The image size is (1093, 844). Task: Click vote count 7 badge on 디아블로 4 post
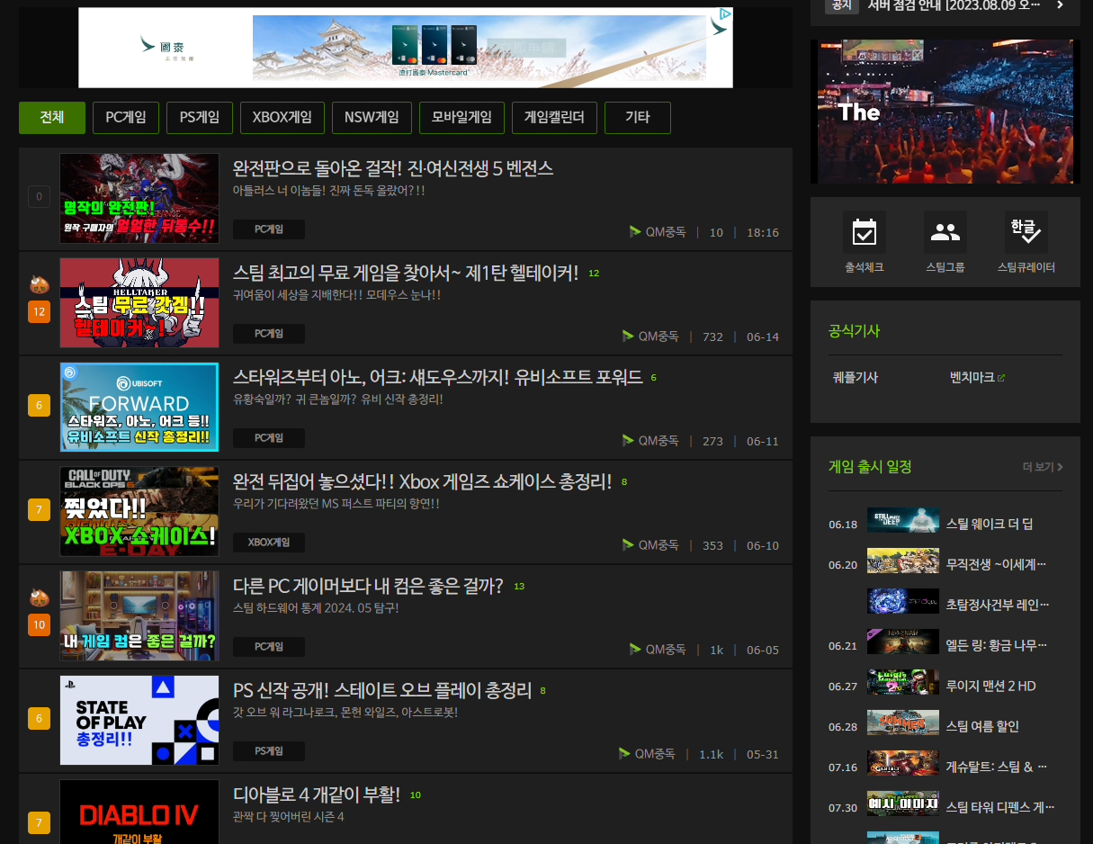tap(39, 823)
